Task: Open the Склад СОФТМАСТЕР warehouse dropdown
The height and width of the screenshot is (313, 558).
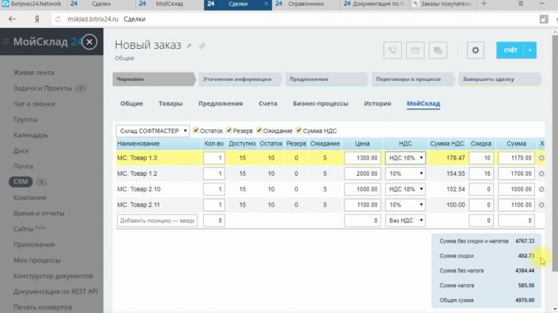Action: click(152, 131)
